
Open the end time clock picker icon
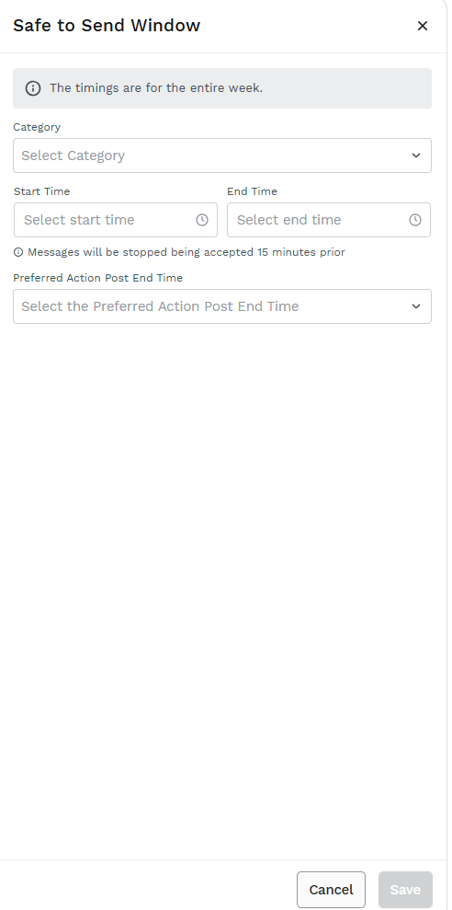click(x=415, y=220)
